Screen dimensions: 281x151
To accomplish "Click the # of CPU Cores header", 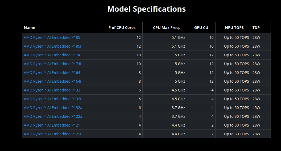I will (x=122, y=28).
